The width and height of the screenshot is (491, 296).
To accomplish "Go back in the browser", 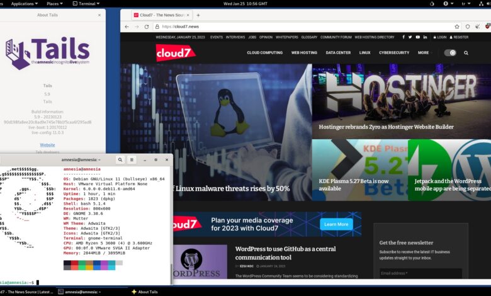I will [127, 26].
